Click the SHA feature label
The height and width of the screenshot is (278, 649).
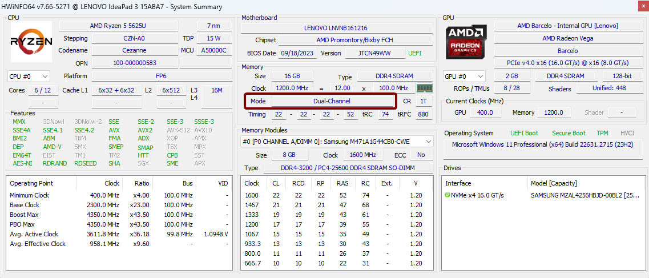coord(114,163)
